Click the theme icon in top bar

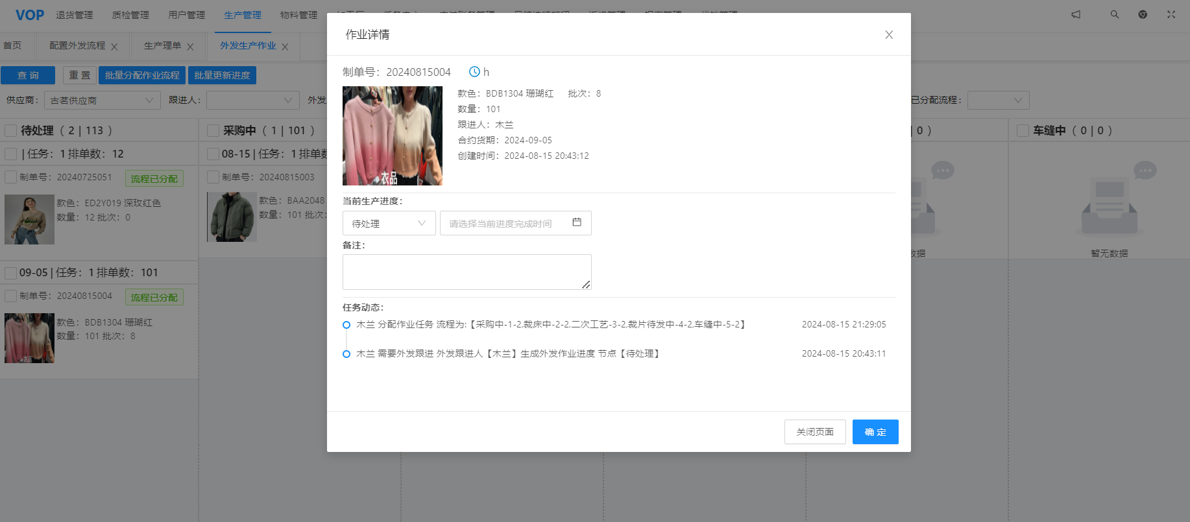(1143, 14)
